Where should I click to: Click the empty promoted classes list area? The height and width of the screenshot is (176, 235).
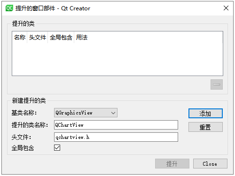117,60
